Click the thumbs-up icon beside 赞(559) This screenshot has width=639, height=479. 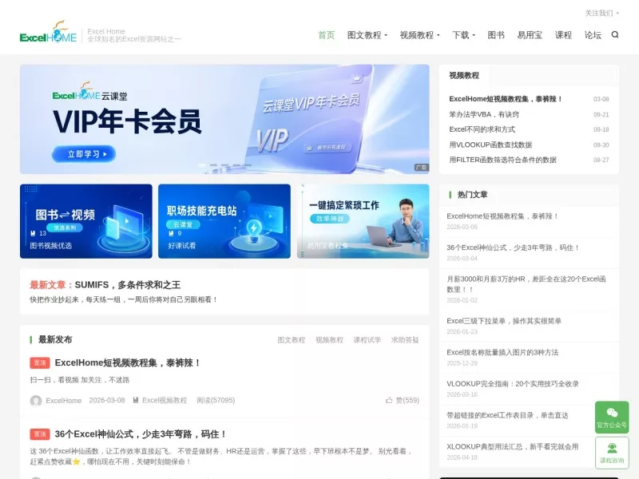[389, 400]
